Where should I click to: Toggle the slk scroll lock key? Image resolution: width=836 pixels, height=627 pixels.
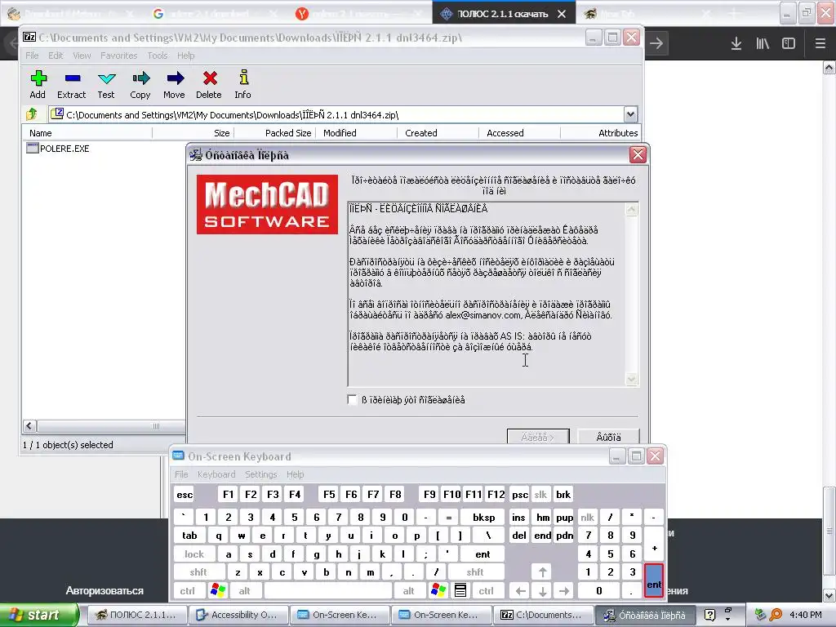tap(540, 494)
